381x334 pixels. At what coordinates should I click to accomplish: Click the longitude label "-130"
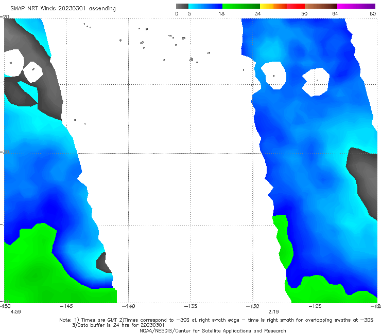[x=253, y=306]
